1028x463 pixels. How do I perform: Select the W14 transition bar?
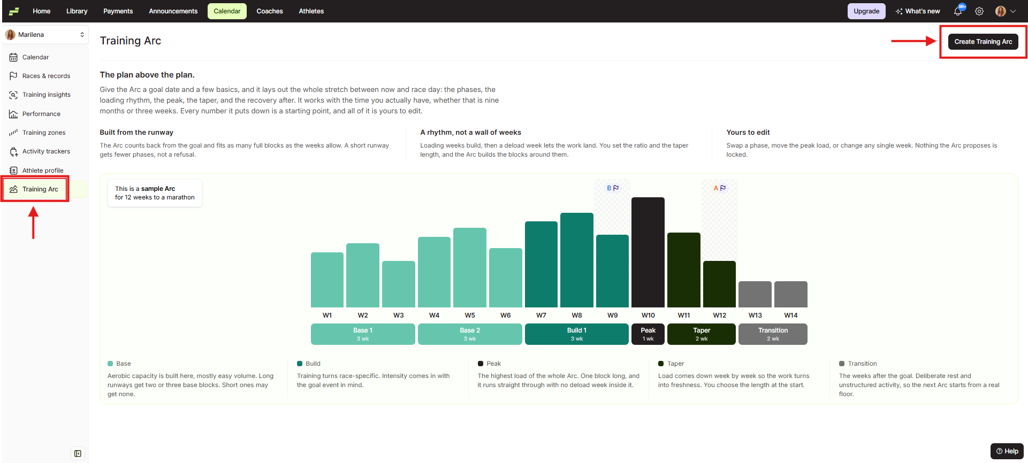point(791,294)
